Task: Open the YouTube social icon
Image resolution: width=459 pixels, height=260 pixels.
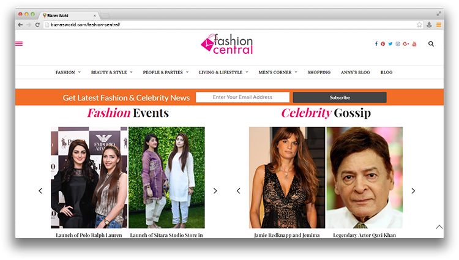Action: click(x=414, y=44)
